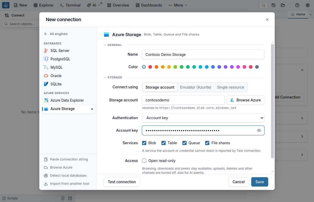314x202 pixels.
Task: Enable Open read-only access
Action: (x=144, y=161)
